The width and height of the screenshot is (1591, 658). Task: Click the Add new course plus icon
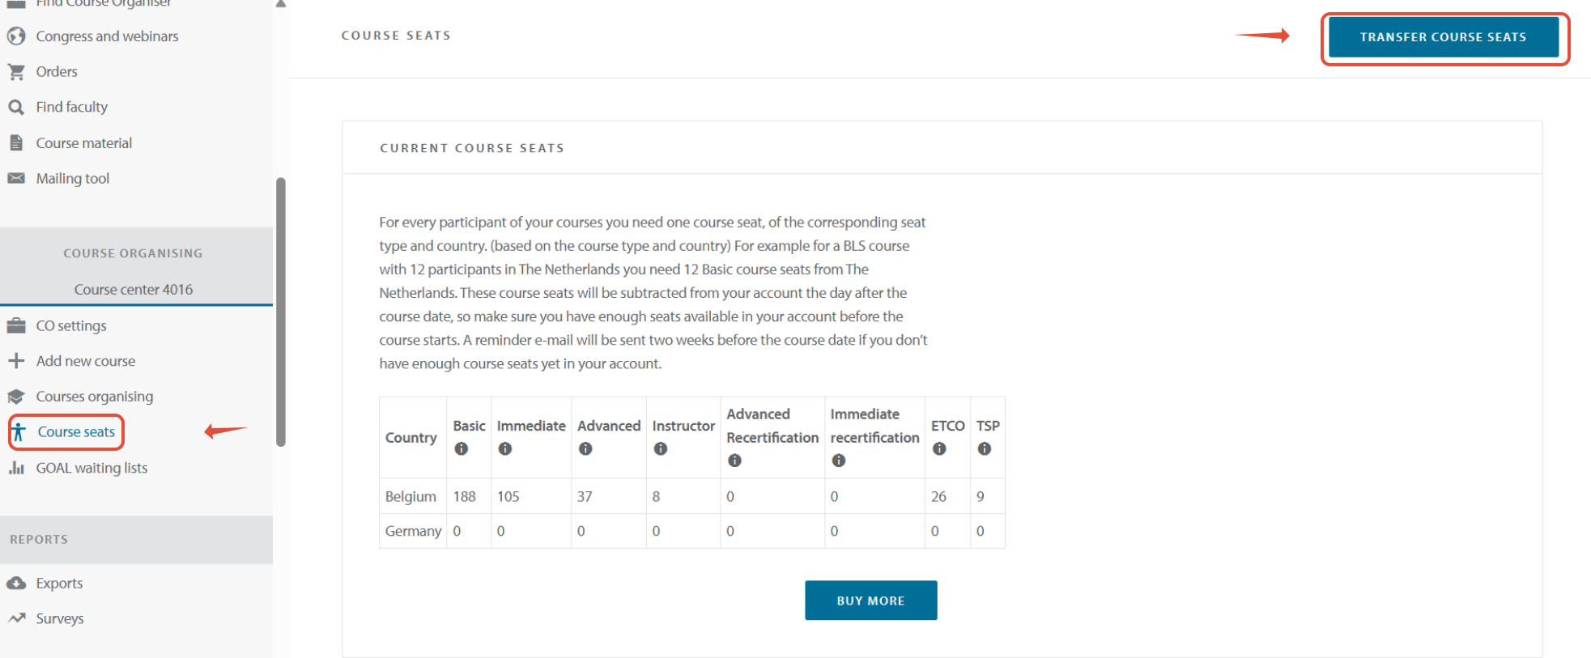coord(16,361)
